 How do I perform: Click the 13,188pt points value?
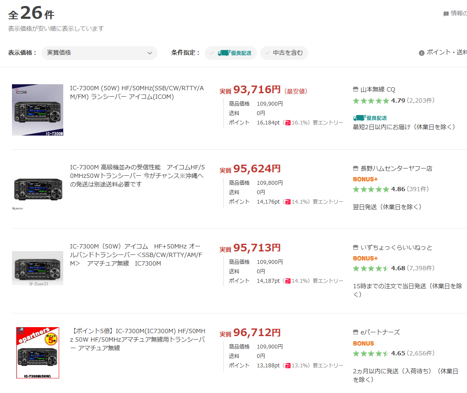pyautogui.click(x=268, y=366)
